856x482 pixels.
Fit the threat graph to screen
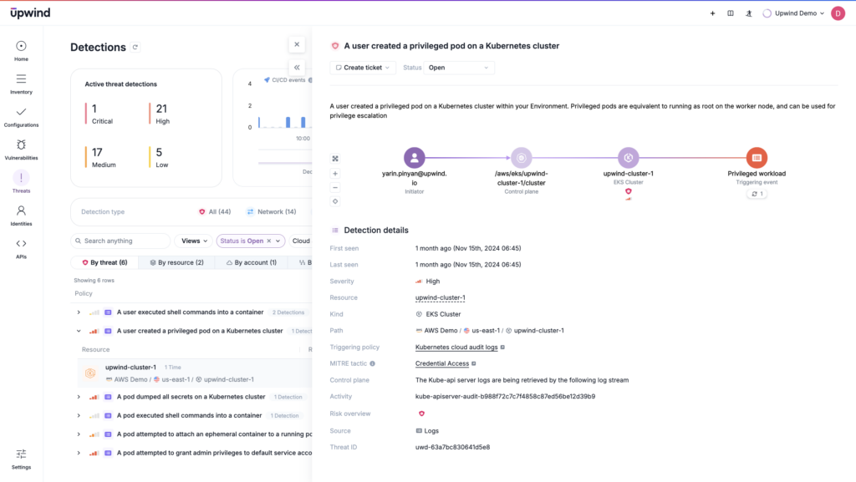335,159
